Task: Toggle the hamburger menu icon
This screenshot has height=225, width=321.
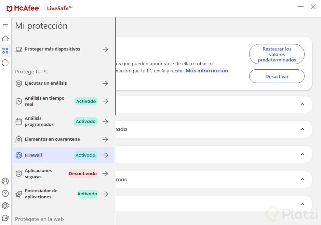Action: click(5, 26)
